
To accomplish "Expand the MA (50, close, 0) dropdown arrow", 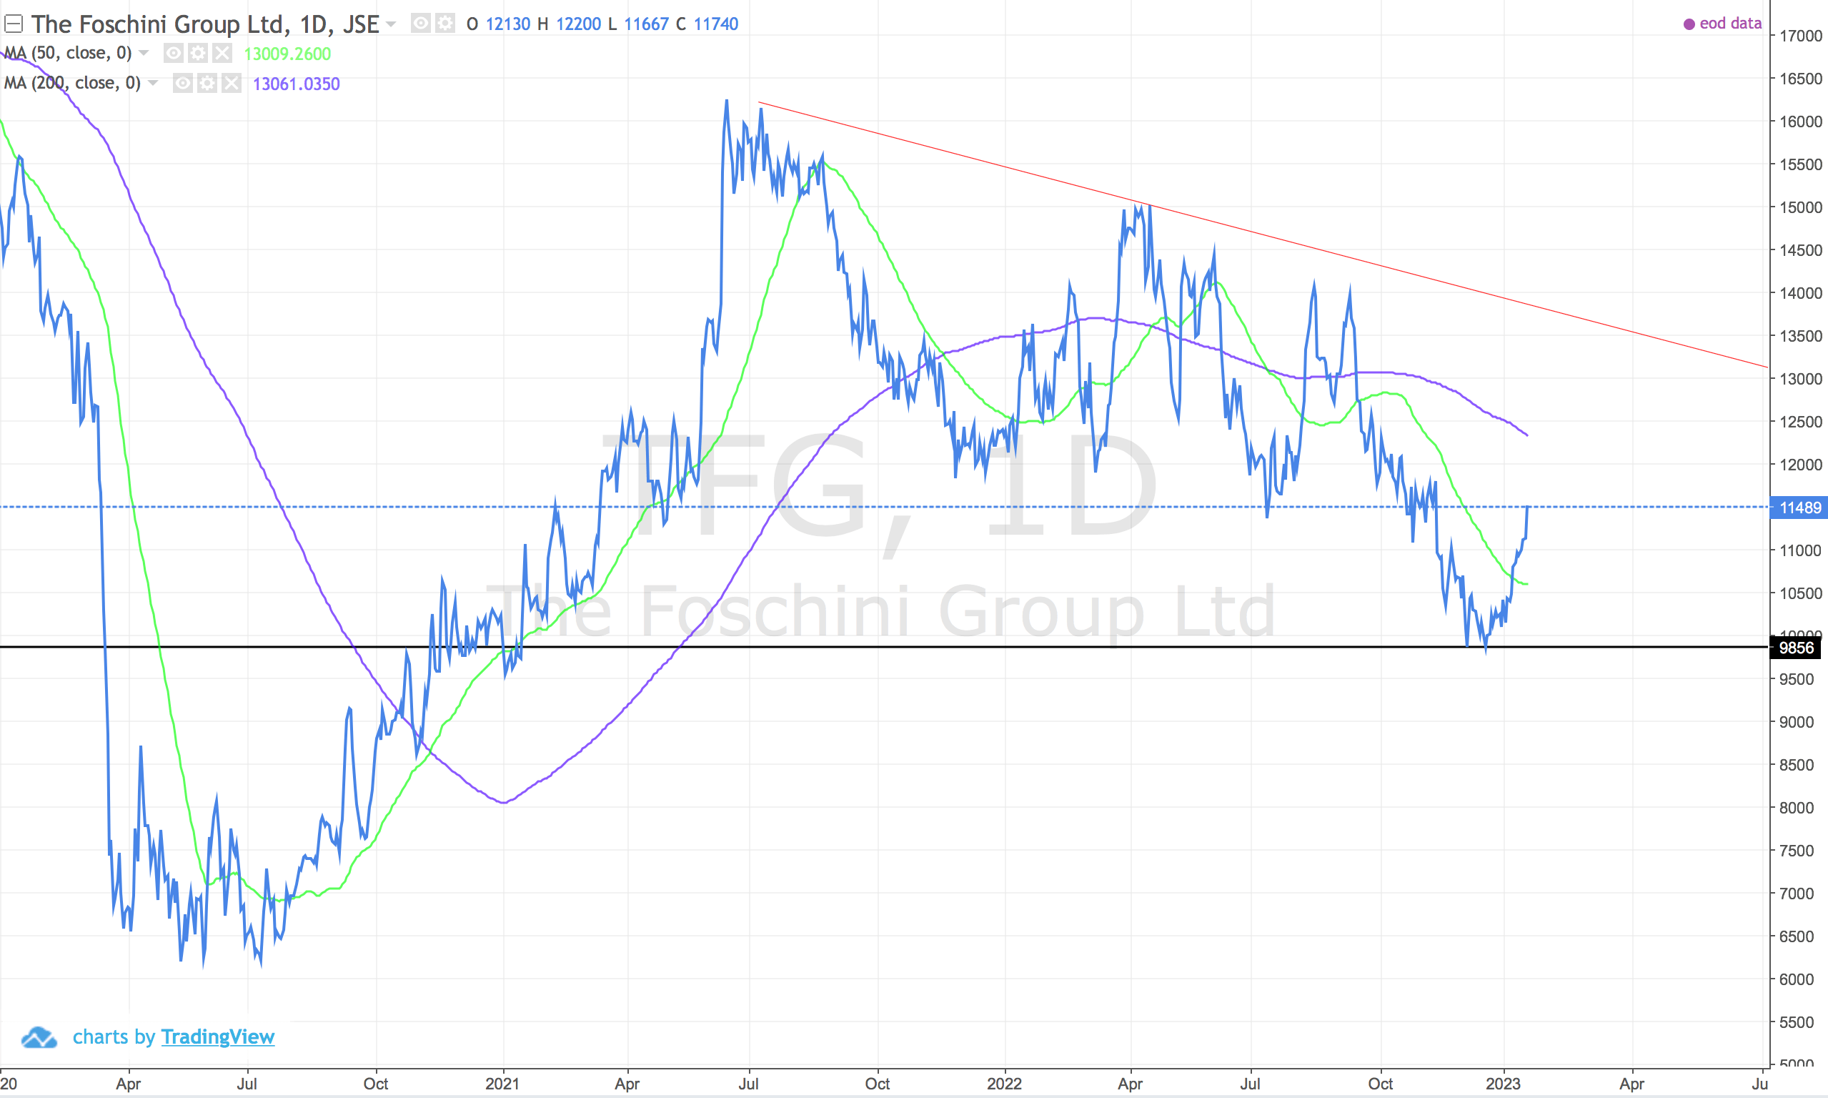I will click(x=144, y=54).
